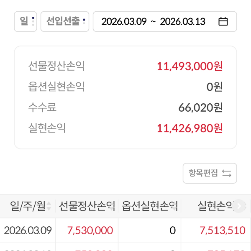This screenshot has width=251, height=251.
Task: Click the 옵션실현손익 label in summary card
Action: tap(56, 87)
